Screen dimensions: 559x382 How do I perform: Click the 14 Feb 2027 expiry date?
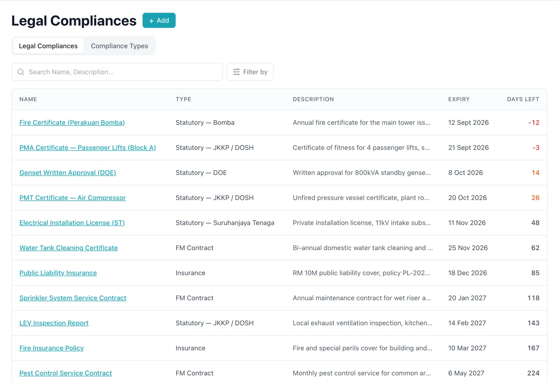pos(467,323)
